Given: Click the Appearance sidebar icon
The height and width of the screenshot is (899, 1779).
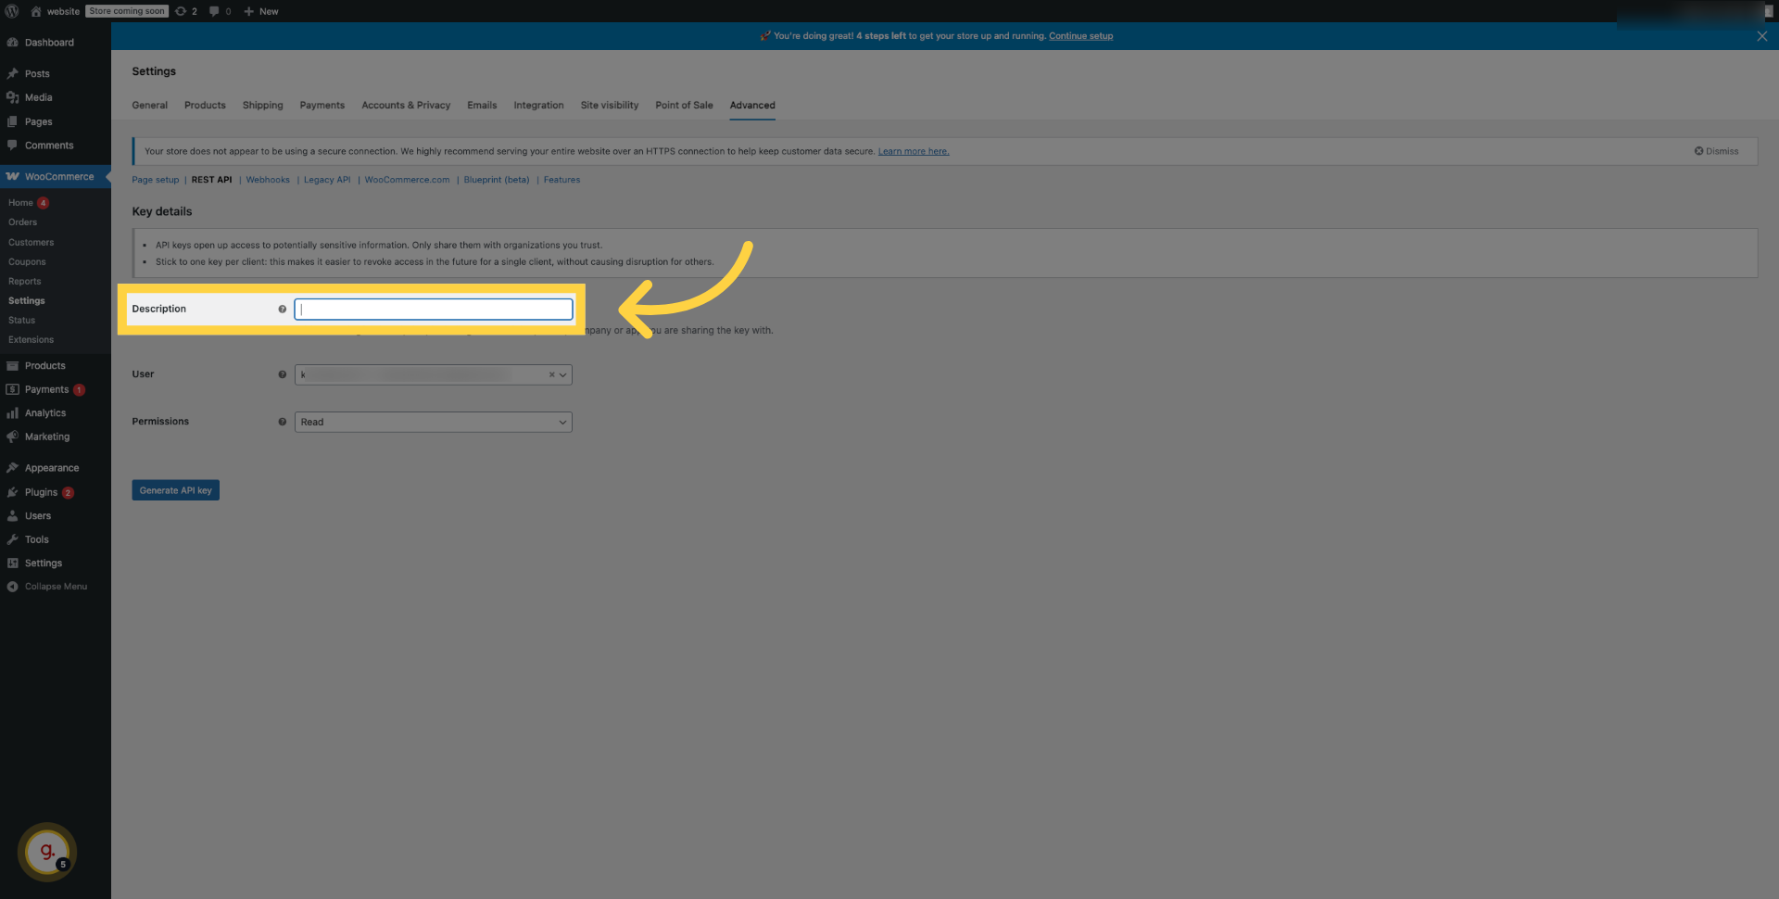Looking at the screenshot, I should pos(13,468).
